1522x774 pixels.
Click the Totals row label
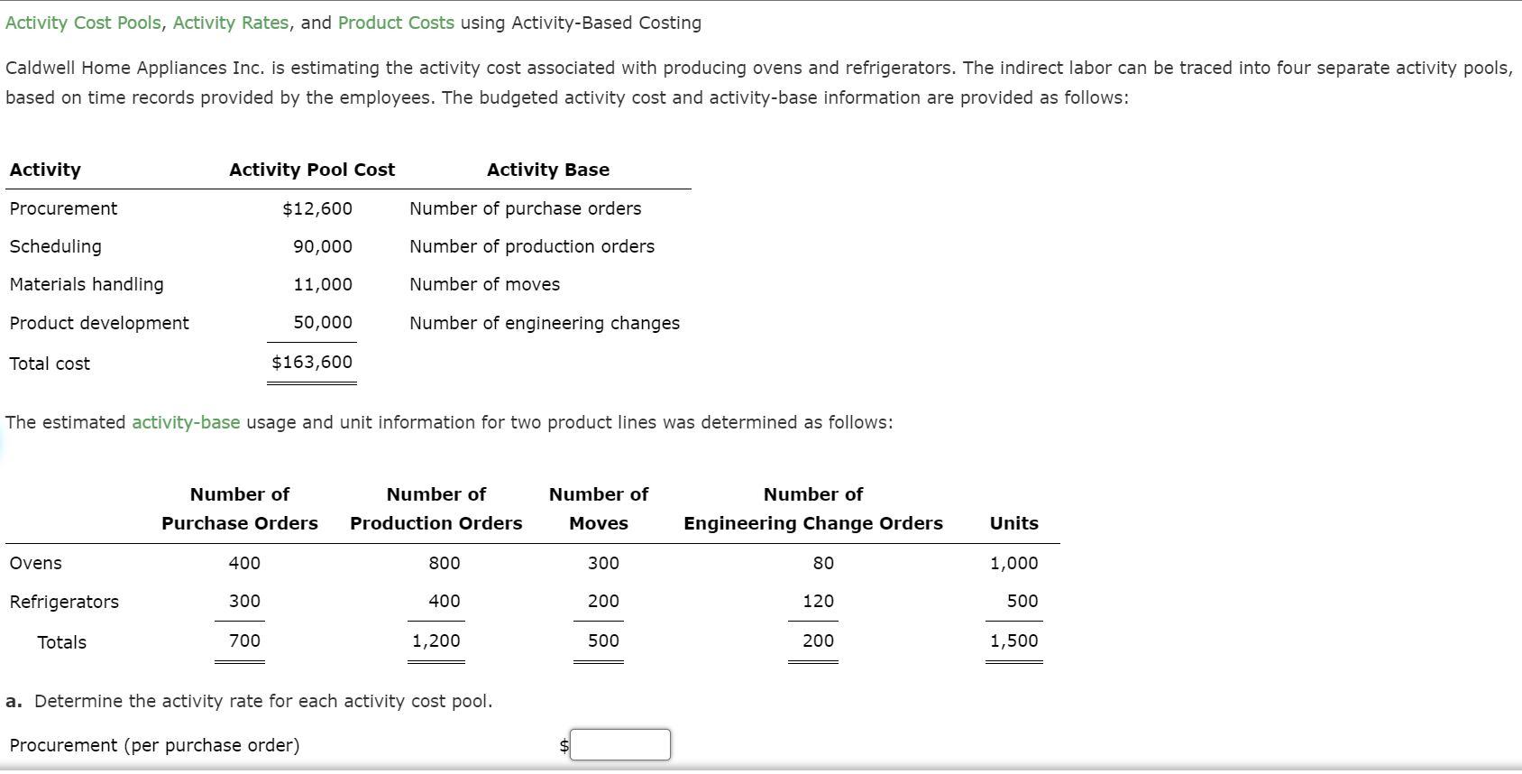62,642
